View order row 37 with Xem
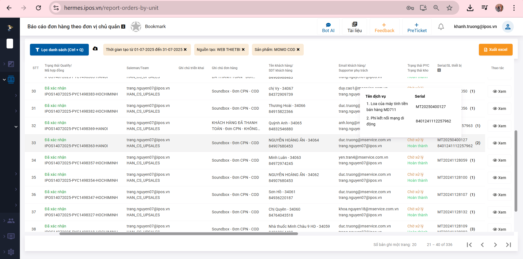The height and width of the screenshot is (259, 523). click(499, 212)
